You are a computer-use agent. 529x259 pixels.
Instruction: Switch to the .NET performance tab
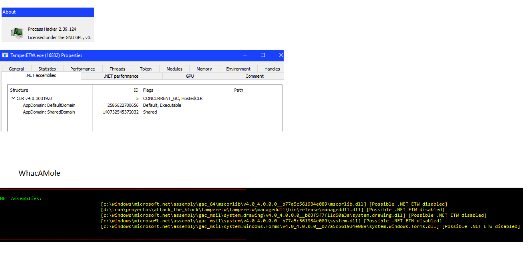pos(121,76)
